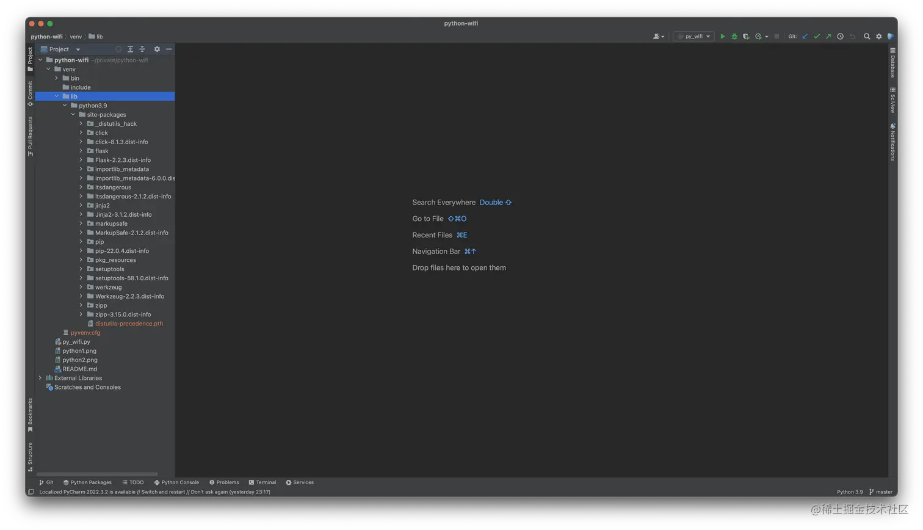
Task: Click Project tree horizontal scrollbar
Action: (97, 474)
